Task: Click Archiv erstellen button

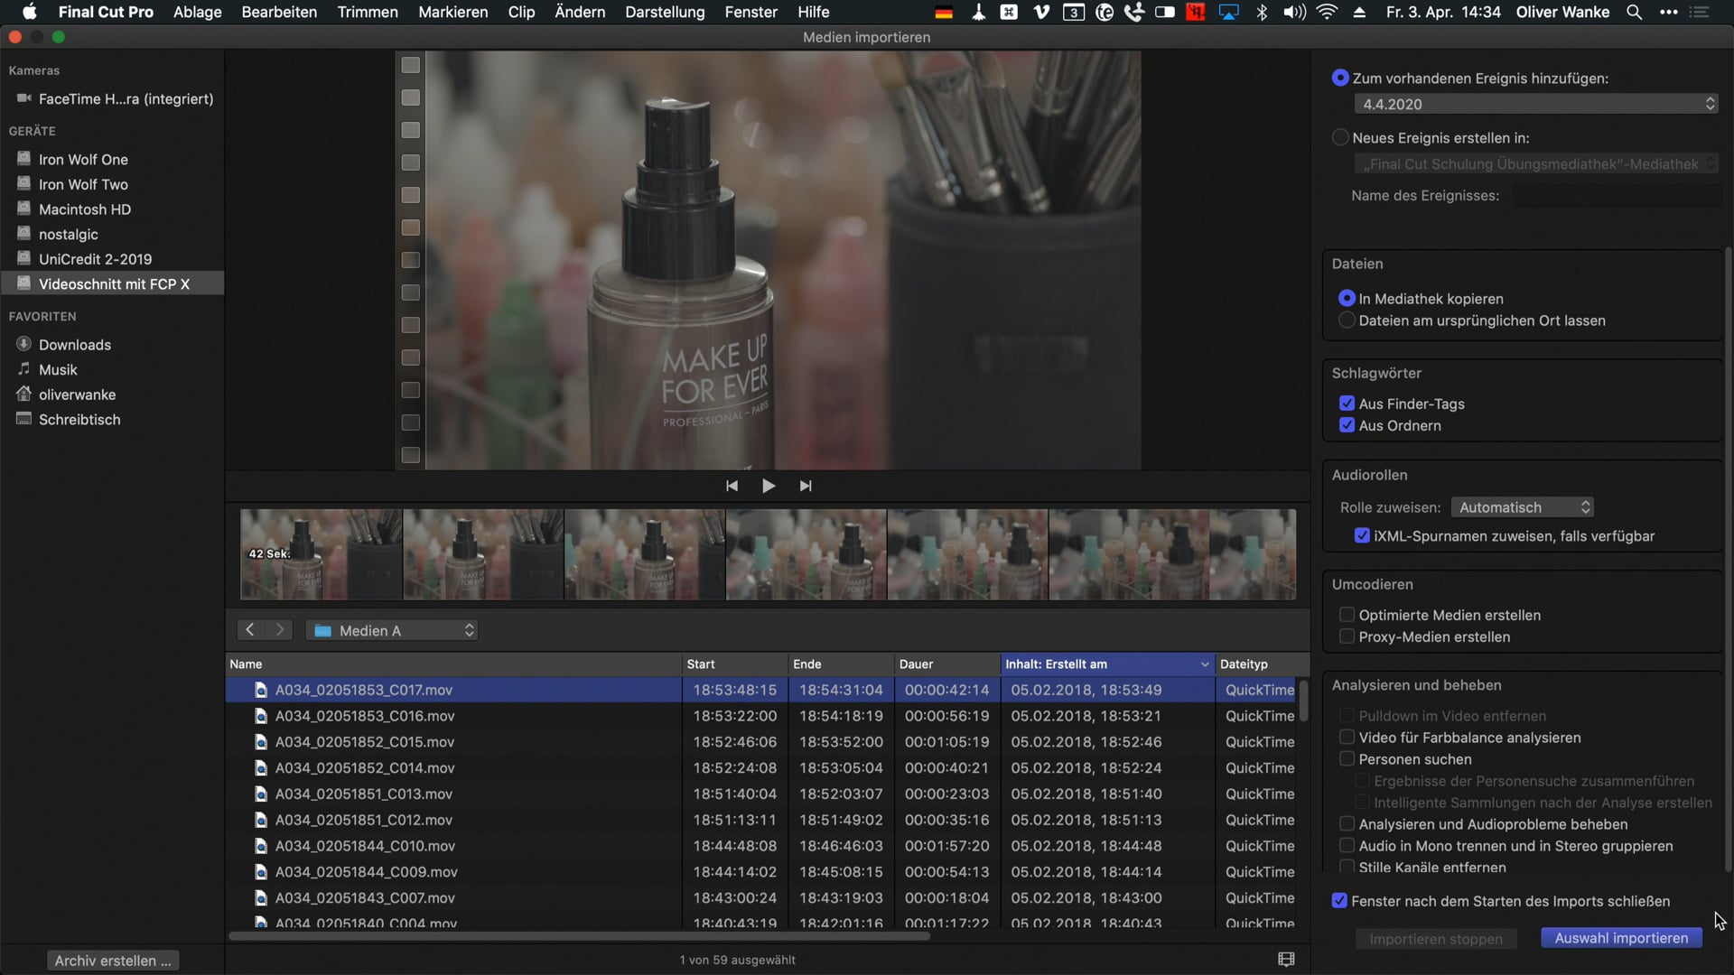Action: pos(113,961)
